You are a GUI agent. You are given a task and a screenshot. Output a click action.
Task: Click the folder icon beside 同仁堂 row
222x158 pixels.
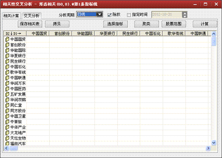click(7, 105)
